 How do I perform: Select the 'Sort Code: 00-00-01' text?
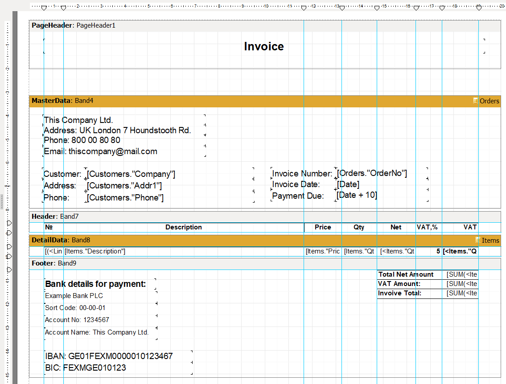[x=75, y=308]
